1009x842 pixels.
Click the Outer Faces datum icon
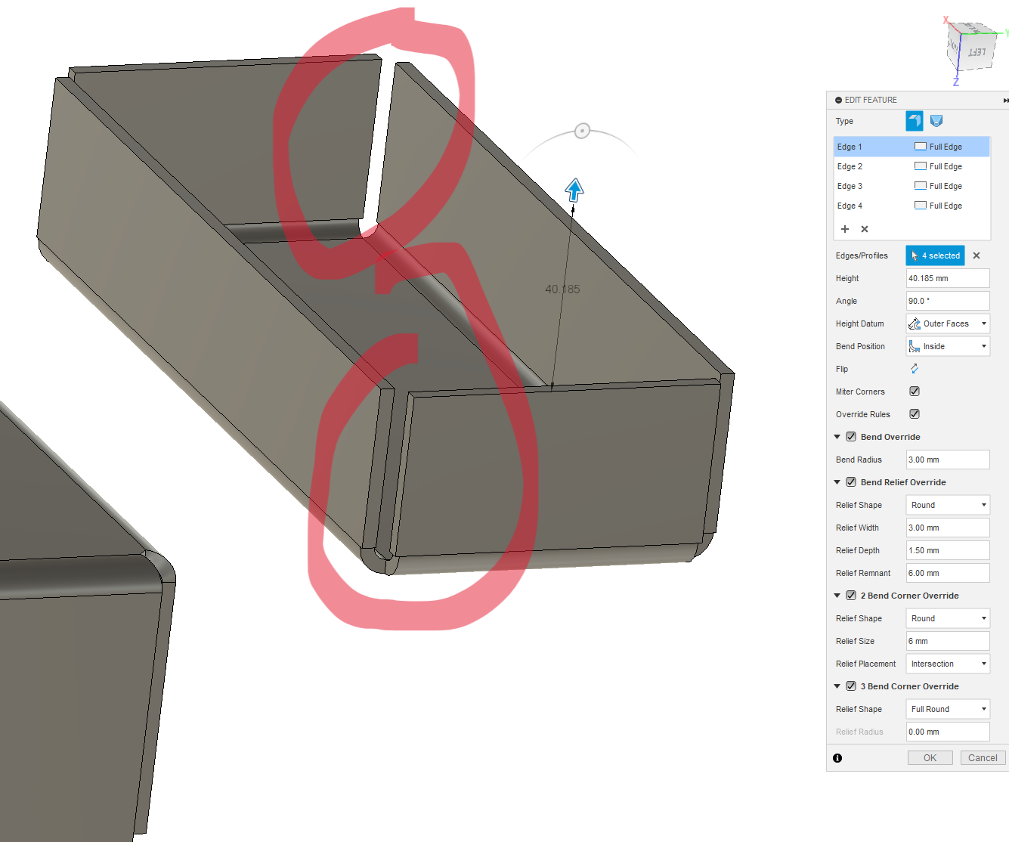[x=915, y=323]
